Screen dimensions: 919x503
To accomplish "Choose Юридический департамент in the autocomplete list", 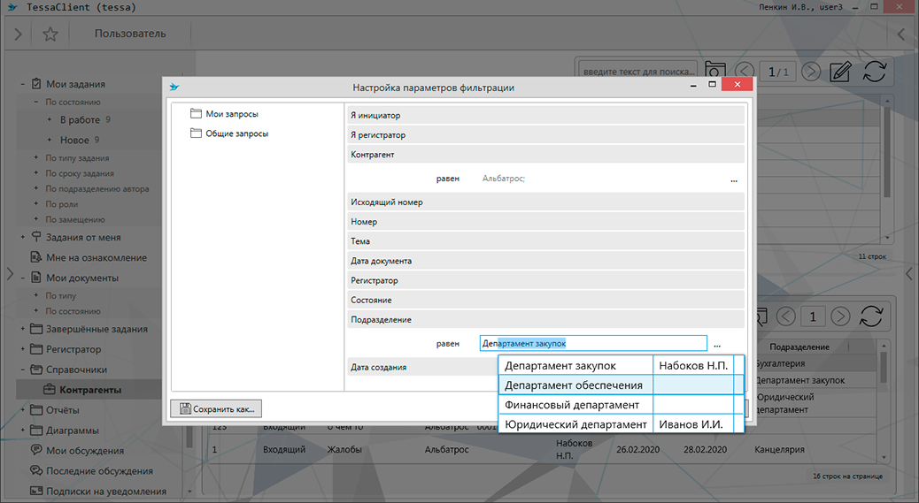I will [575, 425].
